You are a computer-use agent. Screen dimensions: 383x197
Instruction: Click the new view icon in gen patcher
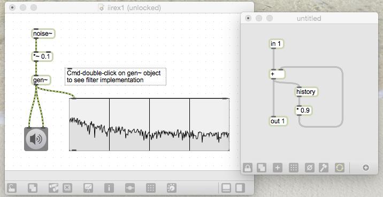point(262,168)
